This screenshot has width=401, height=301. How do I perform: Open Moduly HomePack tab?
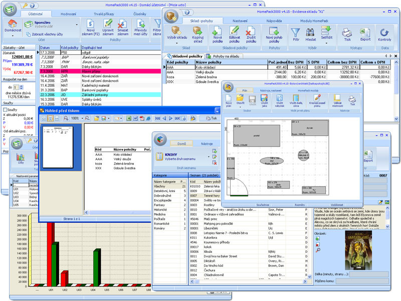pos(314,21)
